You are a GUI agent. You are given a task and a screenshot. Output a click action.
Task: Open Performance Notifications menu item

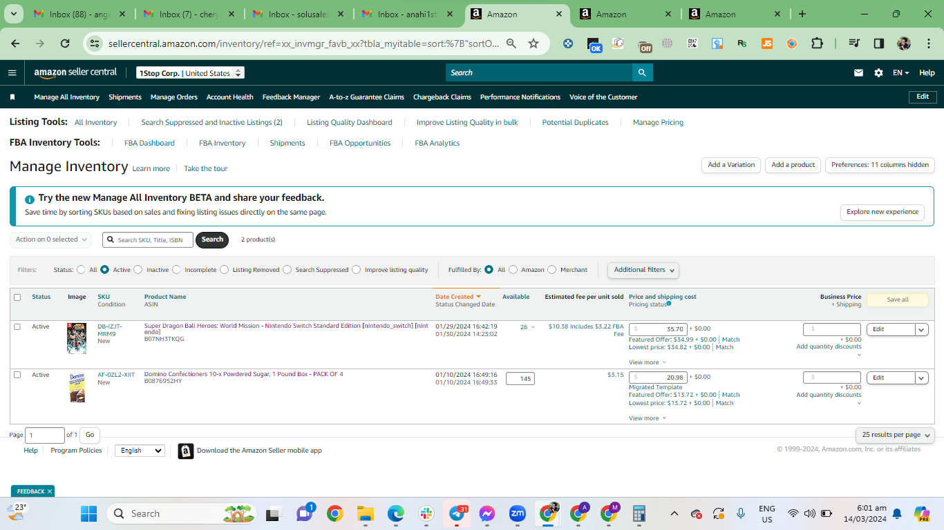pyautogui.click(x=520, y=97)
